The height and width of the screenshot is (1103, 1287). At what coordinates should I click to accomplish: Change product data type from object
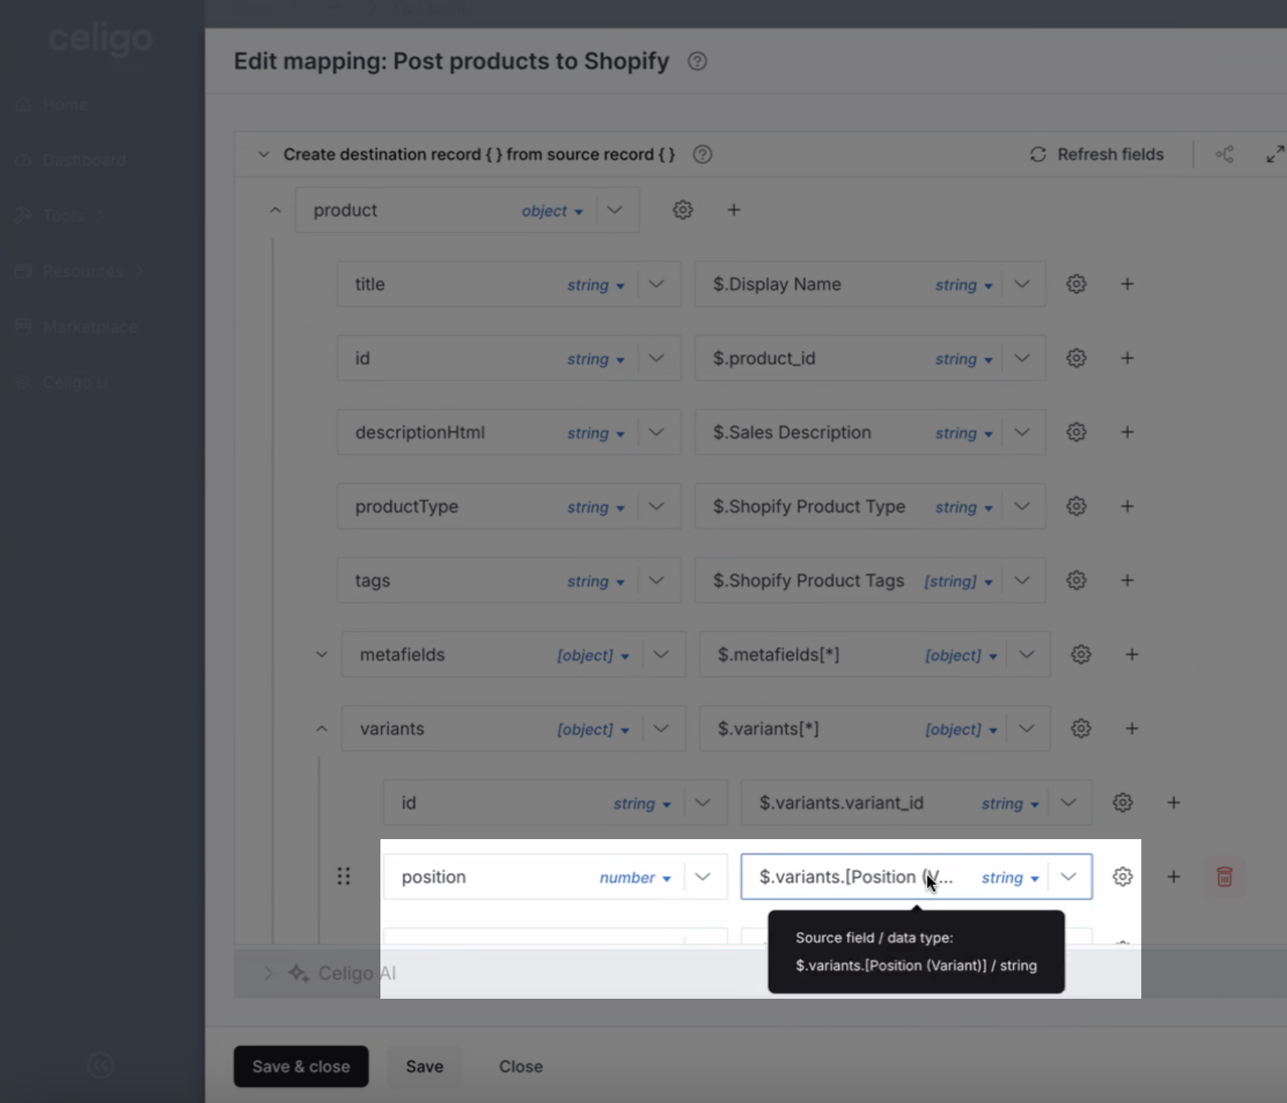coord(552,211)
